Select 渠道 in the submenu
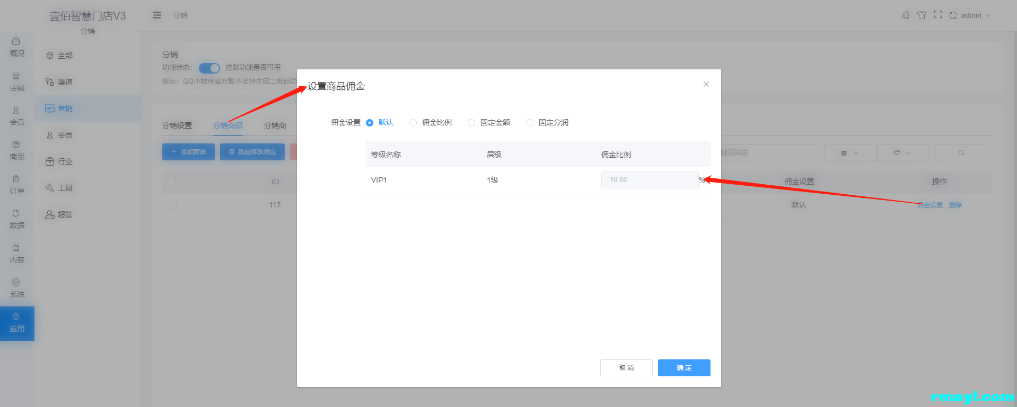 [x=88, y=82]
